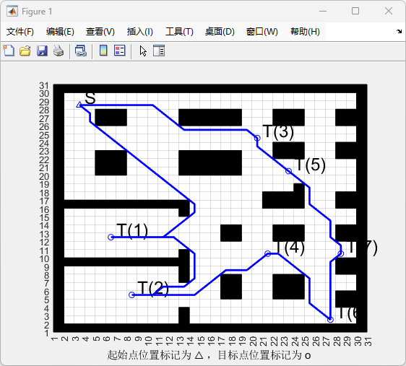Click the 'T(2)' label text
Screen dimensions: 406x366
[x=153, y=288]
